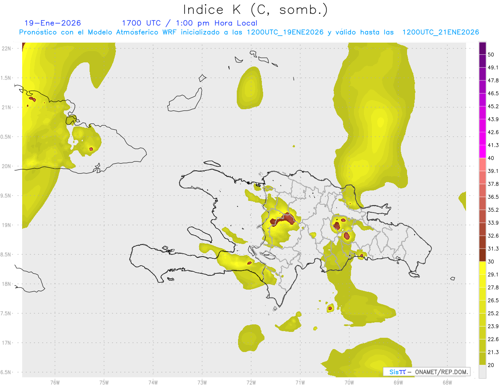Pick the gray legend band below 20
This screenshot has height=388, width=502.
483,371
